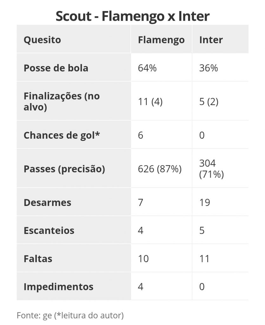Click the Escanteios row label

[x=49, y=230]
